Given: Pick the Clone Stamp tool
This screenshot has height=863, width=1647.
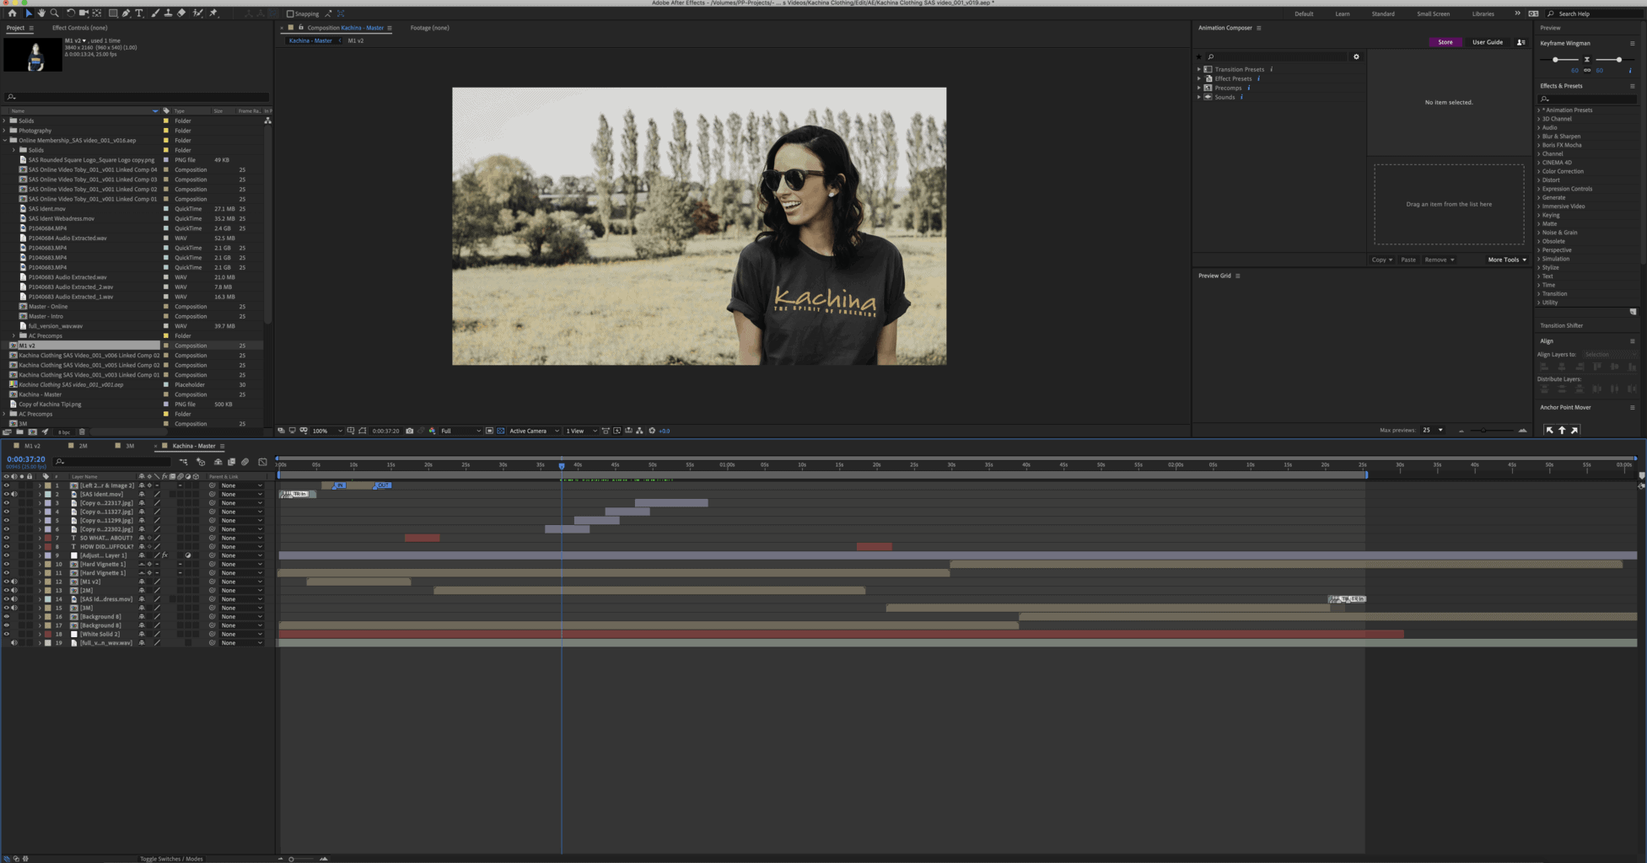Looking at the screenshot, I should point(169,13).
